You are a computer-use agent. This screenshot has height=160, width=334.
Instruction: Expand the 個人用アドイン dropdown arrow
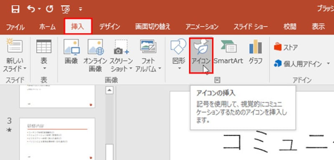coord(328,63)
